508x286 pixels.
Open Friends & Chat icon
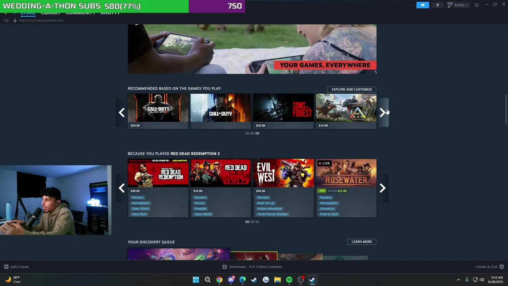(501, 267)
